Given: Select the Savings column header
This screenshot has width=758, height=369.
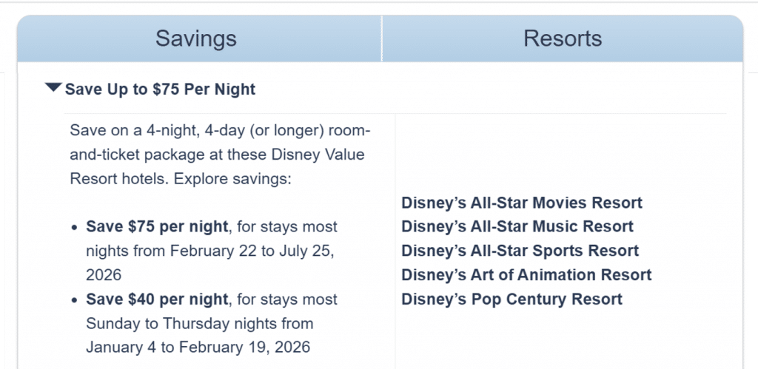Looking at the screenshot, I should (196, 38).
